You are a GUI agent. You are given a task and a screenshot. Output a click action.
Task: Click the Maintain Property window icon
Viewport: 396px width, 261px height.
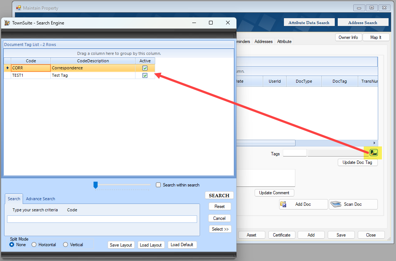coord(18,7)
